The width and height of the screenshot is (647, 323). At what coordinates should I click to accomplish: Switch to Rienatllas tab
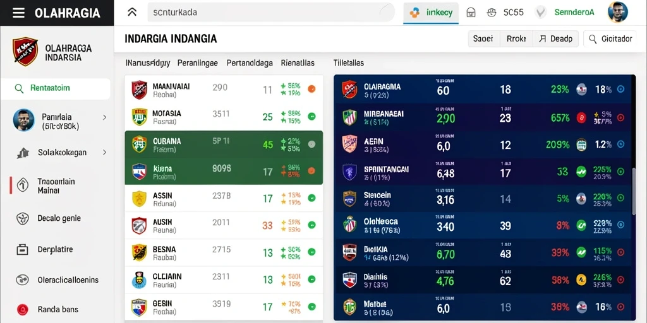[x=298, y=63]
